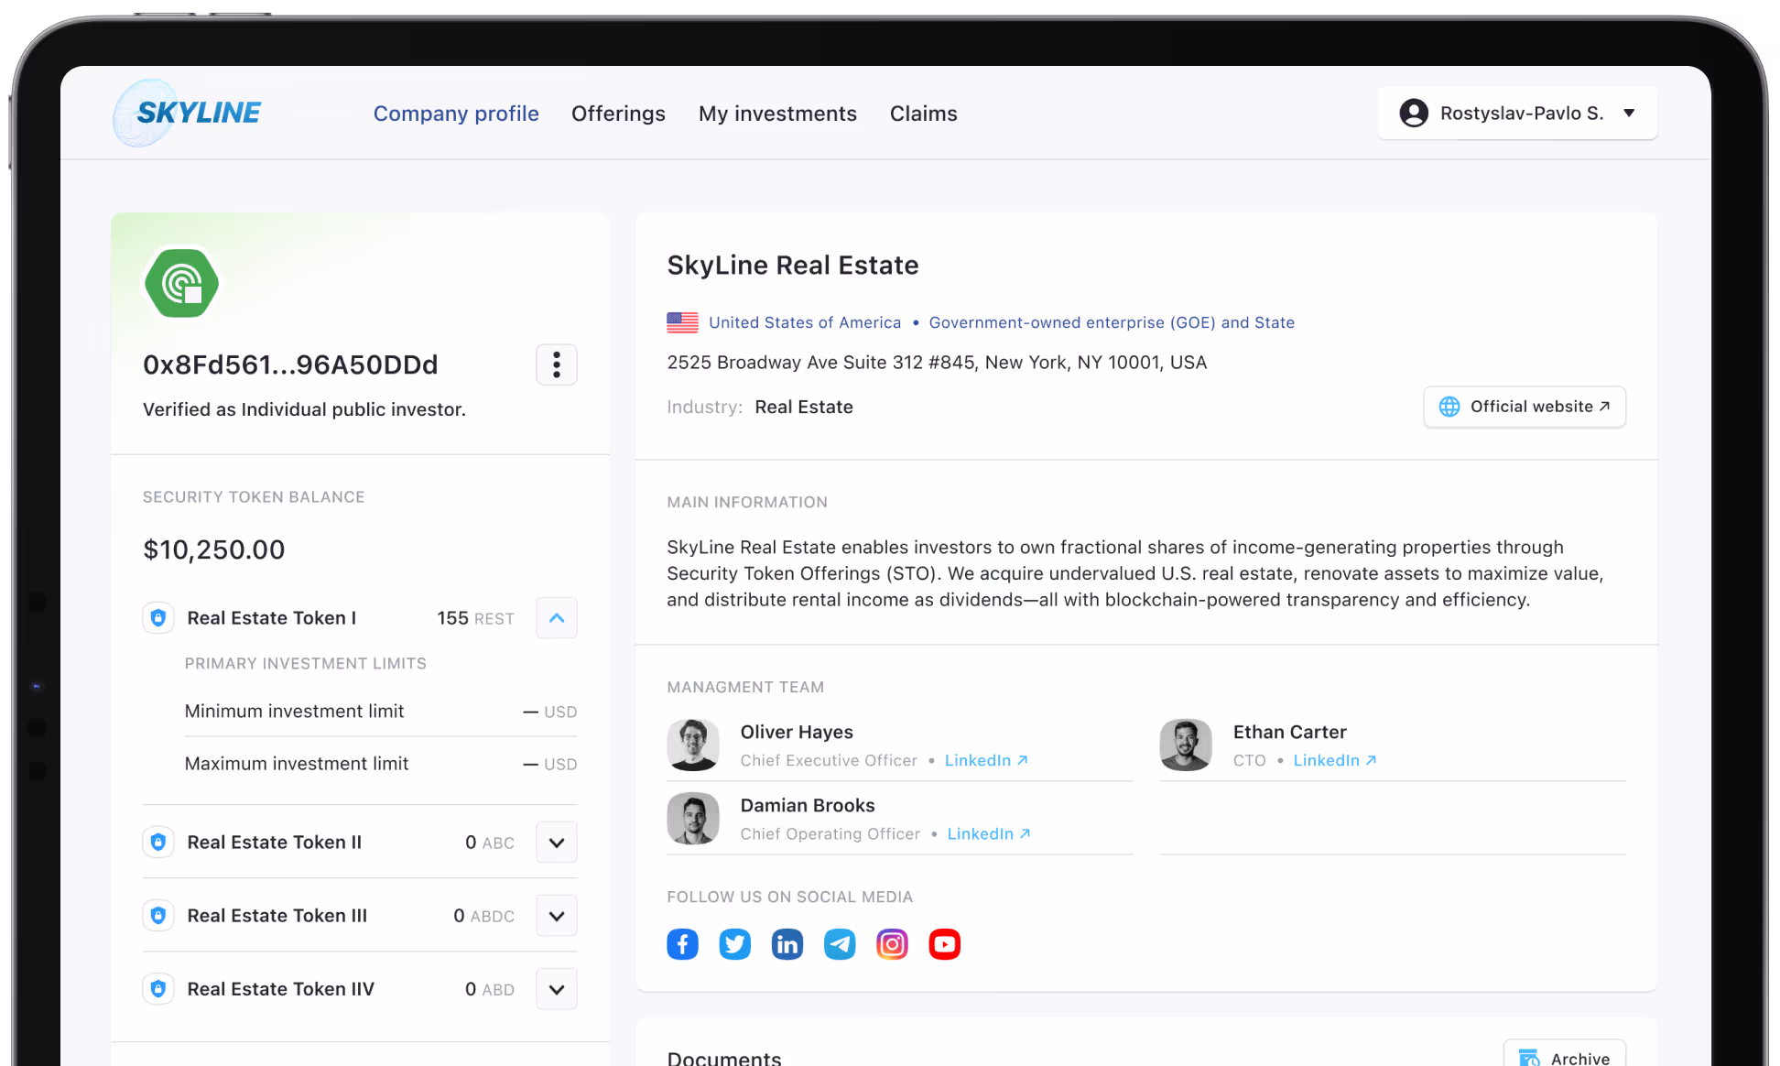Screen dimensions: 1780x1066
Task: Click the shield icon beside Real Estate Token IIV
Action: click(x=158, y=989)
